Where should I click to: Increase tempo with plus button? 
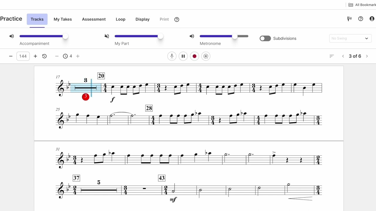pos(35,56)
